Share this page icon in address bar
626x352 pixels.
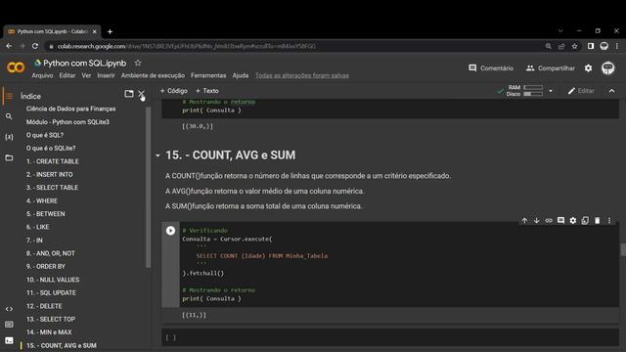561,46
